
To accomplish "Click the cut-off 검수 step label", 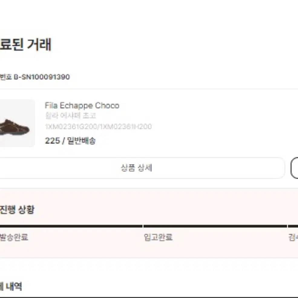I will pyautogui.click(x=293, y=237).
